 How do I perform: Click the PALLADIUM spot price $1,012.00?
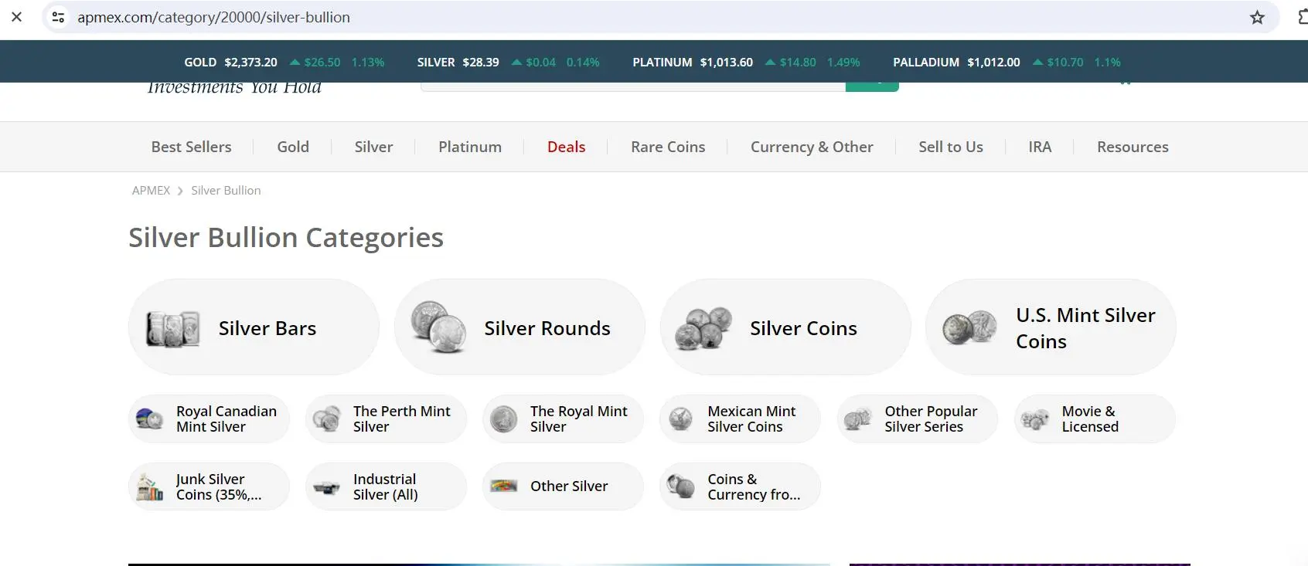pos(993,63)
